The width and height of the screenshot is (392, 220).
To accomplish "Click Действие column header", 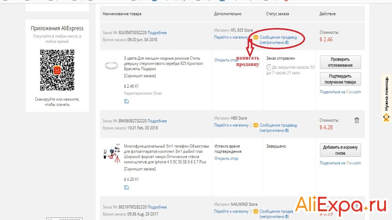I will click(x=328, y=14).
